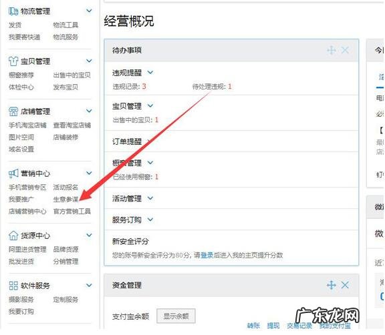Click the 宝贝管理 shirt icon

13,61
